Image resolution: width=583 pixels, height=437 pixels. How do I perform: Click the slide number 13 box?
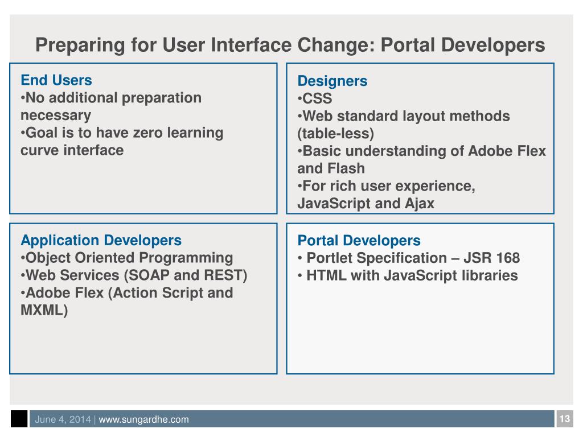point(564,419)
